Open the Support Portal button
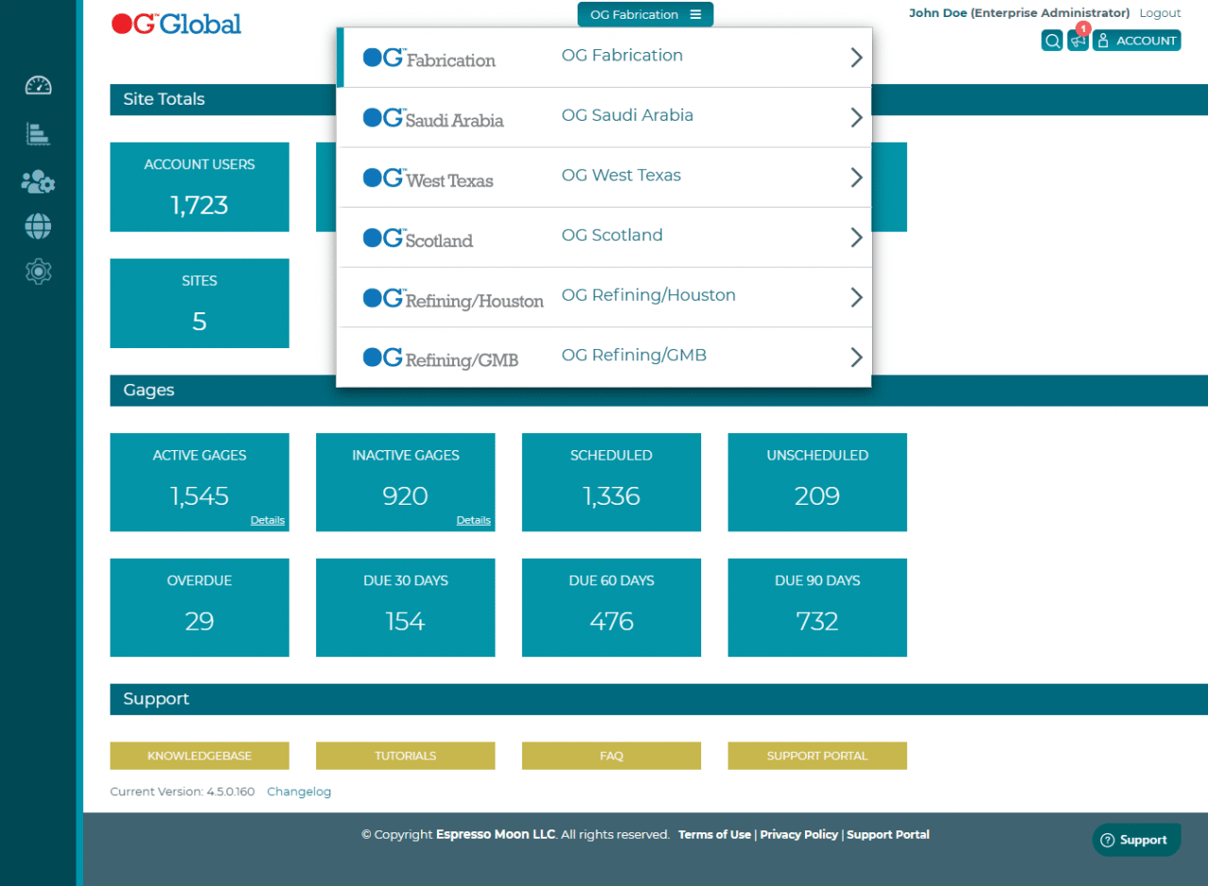Screen dimensions: 1208x886 point(817,755)
